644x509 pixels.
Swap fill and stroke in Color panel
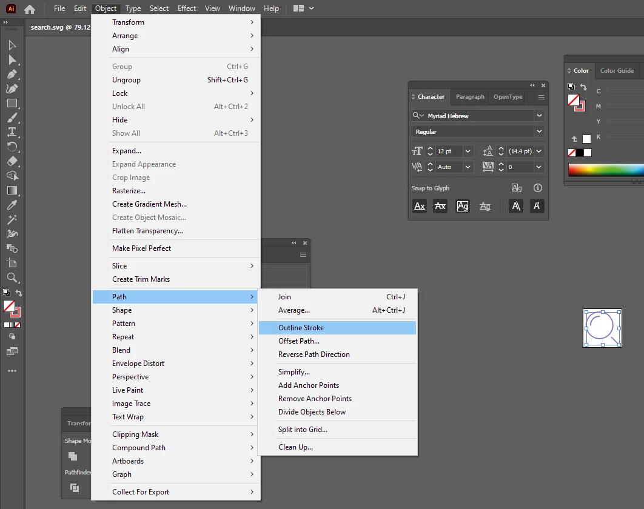pyautogui.click(x=583, y=87)
